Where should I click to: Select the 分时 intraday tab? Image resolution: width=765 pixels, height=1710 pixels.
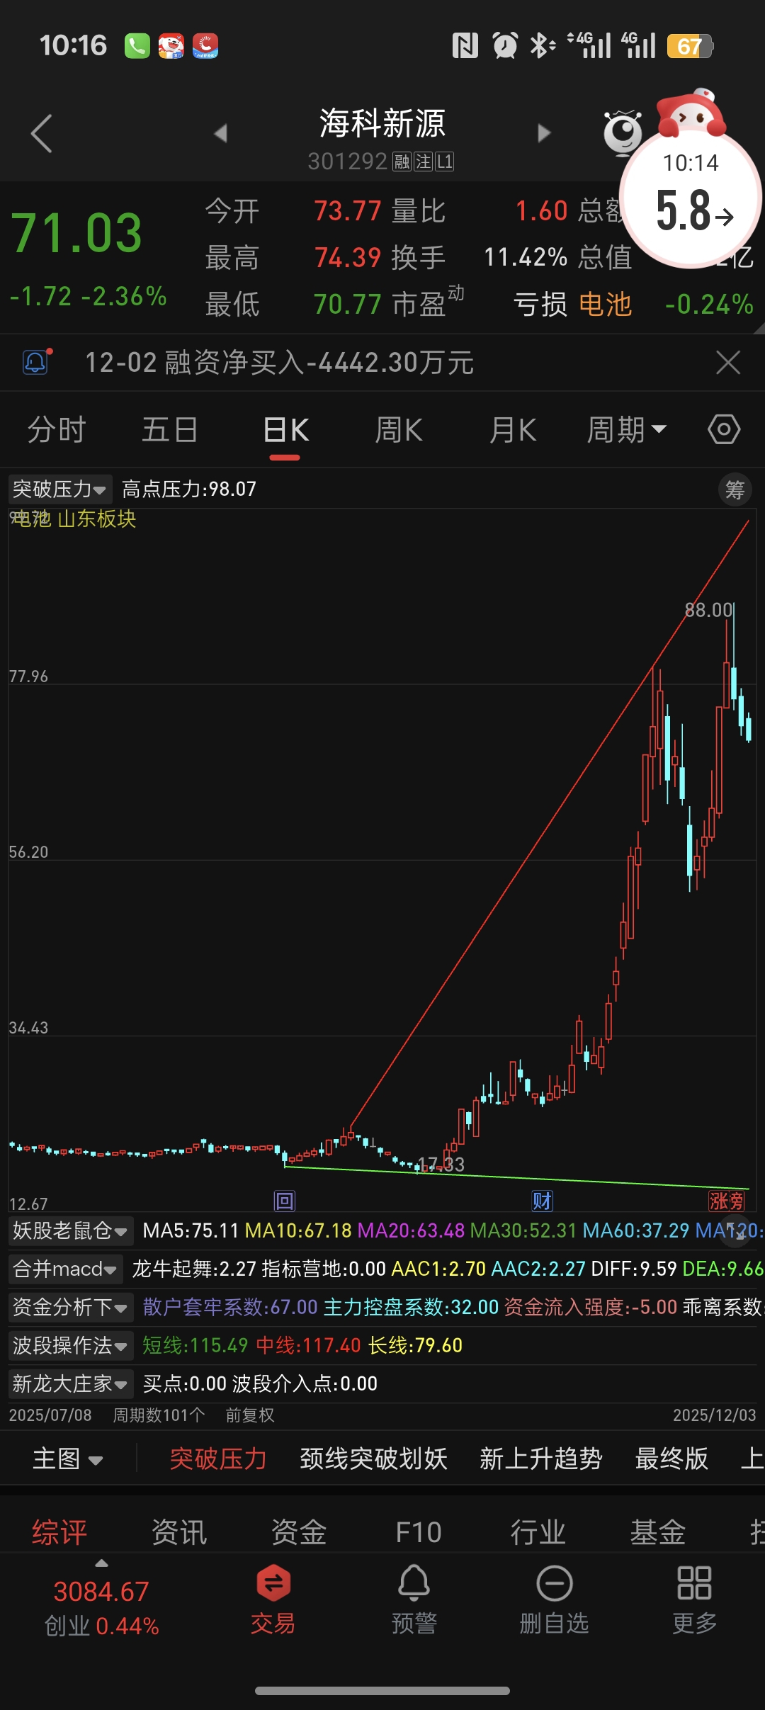tap(57, 429)
